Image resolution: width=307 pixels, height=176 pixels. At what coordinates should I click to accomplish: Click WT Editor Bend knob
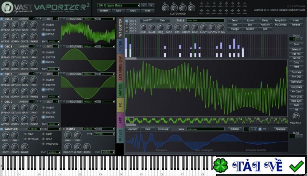195,27
